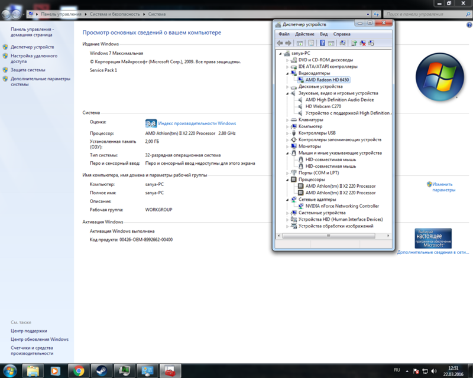The image size is (473, 378).
Task: Open the taskbar clock and date
Action: pos(453,371)
